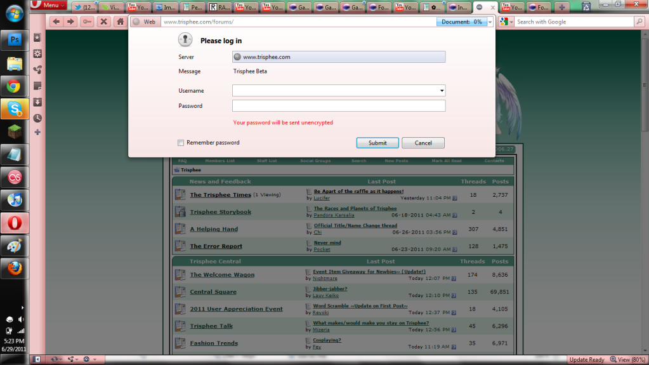The width and height of the screenshot is (649, 365).
Task: Switch to the 'Vi...' tab
Action: coord(112,7)
